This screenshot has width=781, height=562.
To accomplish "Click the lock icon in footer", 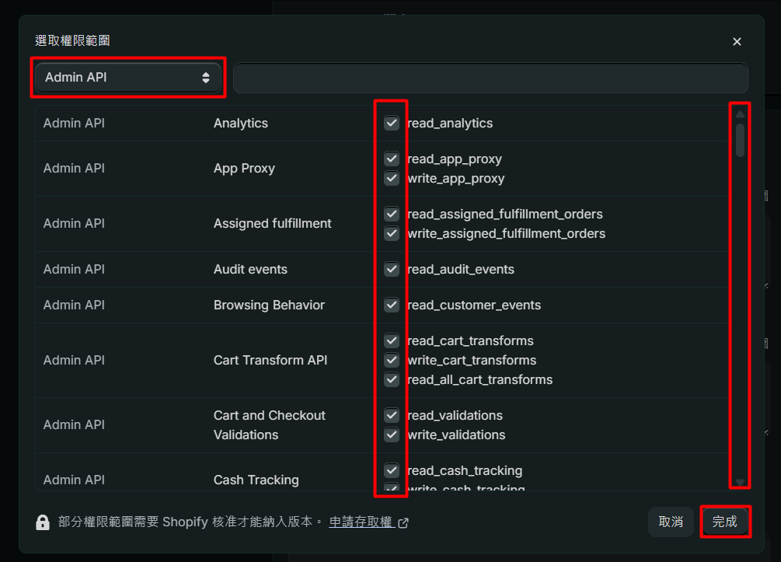I will click(x=43, y=522).
